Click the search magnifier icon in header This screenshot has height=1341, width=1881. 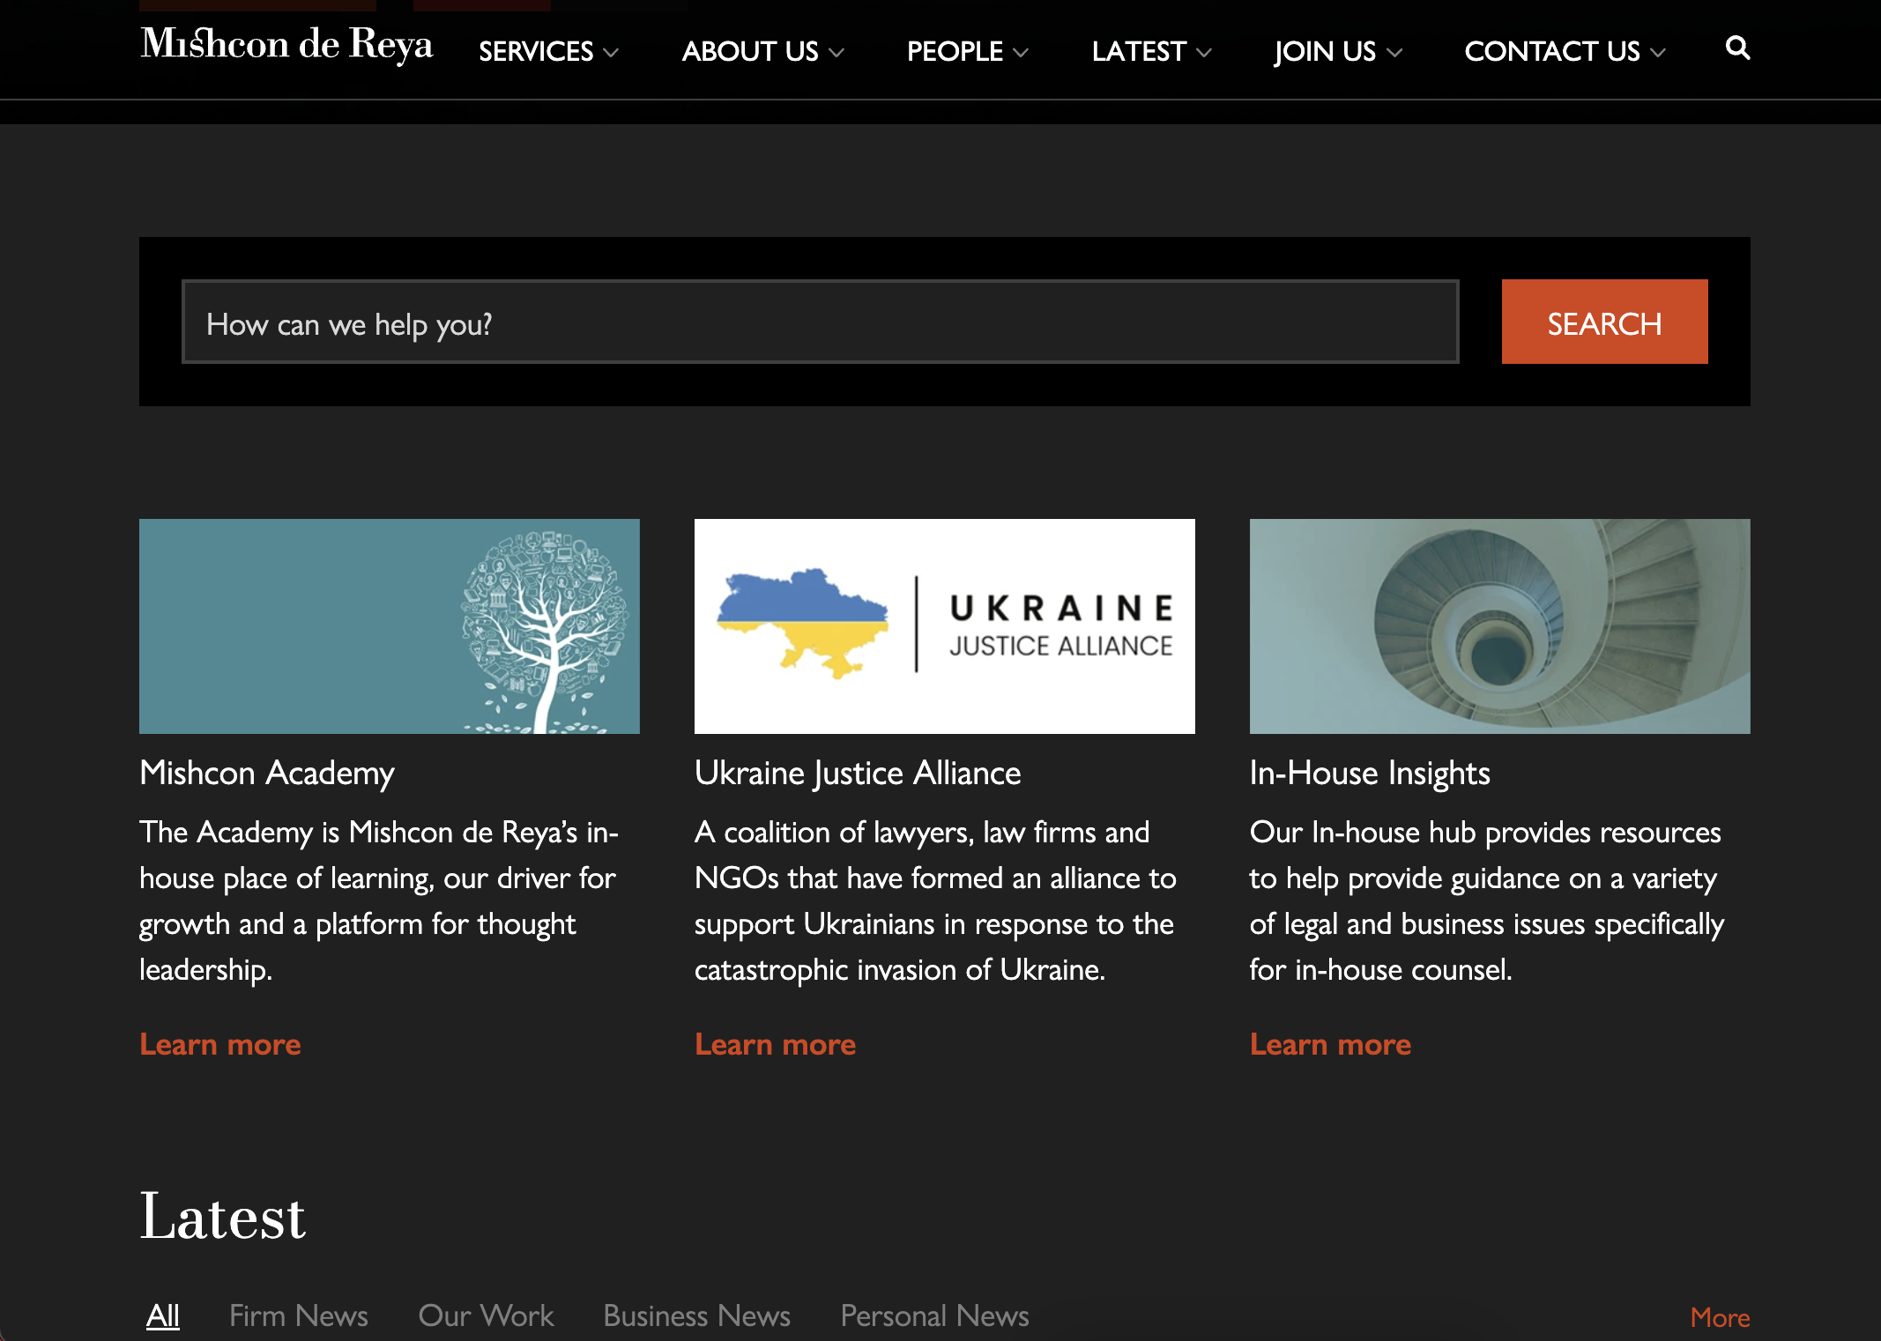[1737, 48]
